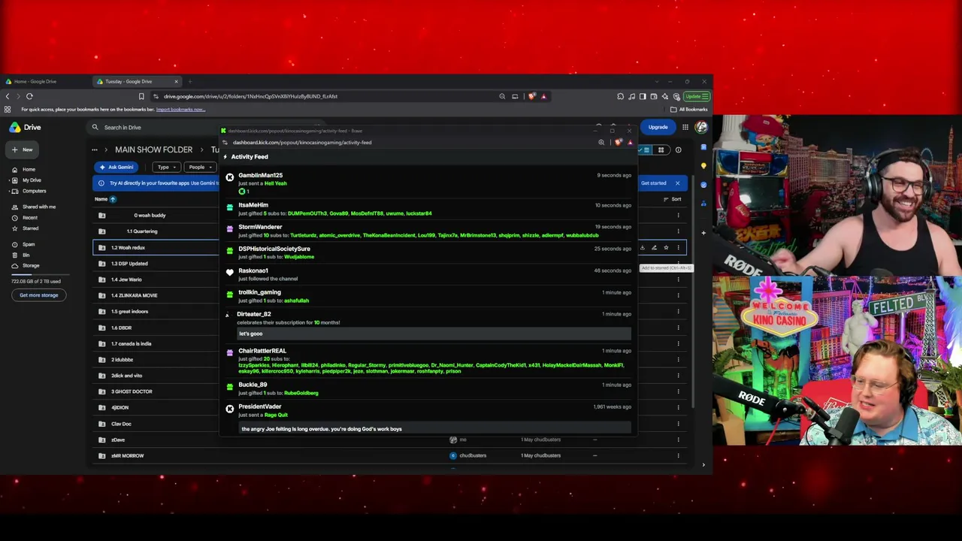This screenshot has width=962, height=541.
Task: Toggle the browser sidebar panel icon
Action: [643, 96]
